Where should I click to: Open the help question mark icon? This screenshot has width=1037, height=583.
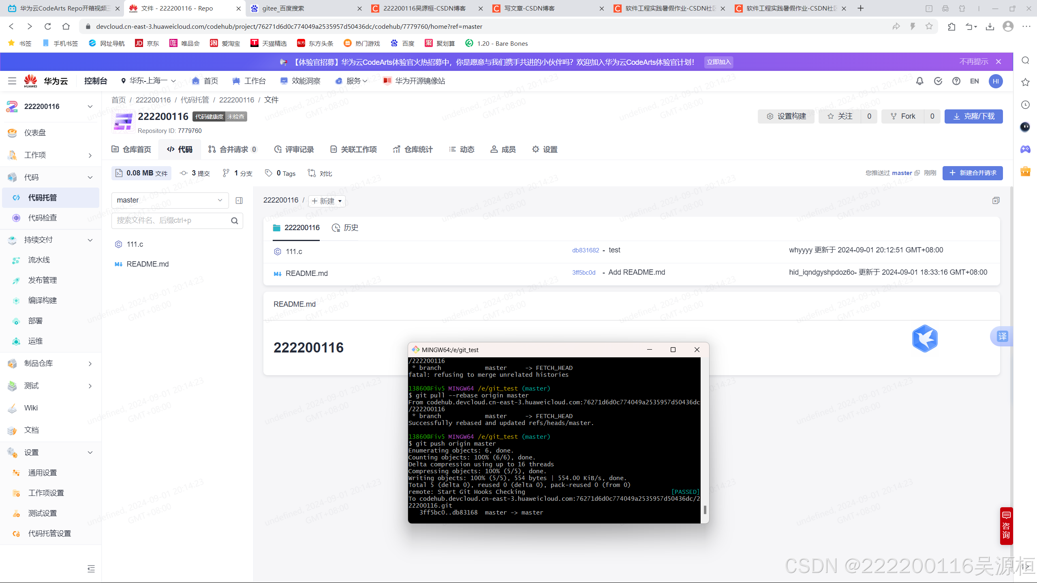tap(956, 81)
